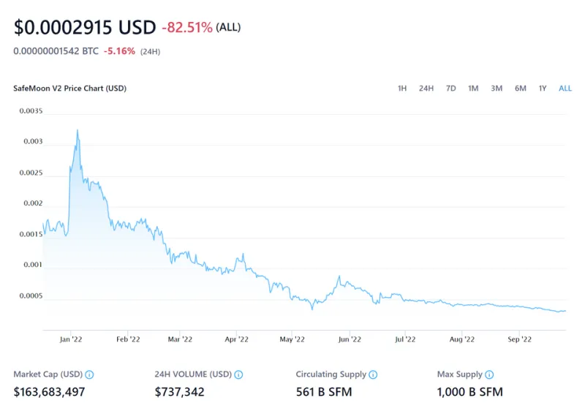Switch chart to 1M range
The height and width of the screenshot is (414, 585).
click(x=473, y=89)
